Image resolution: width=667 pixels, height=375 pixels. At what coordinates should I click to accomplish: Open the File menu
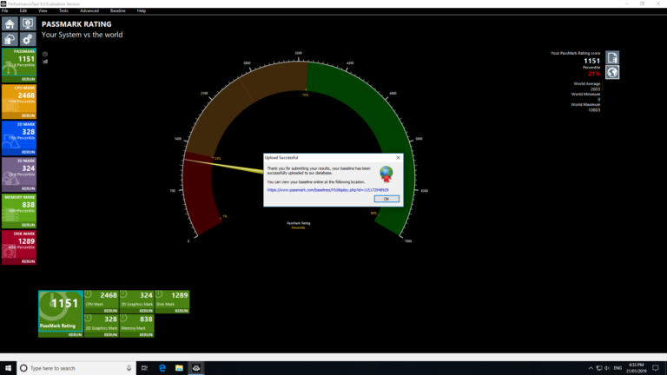(5, 10)
